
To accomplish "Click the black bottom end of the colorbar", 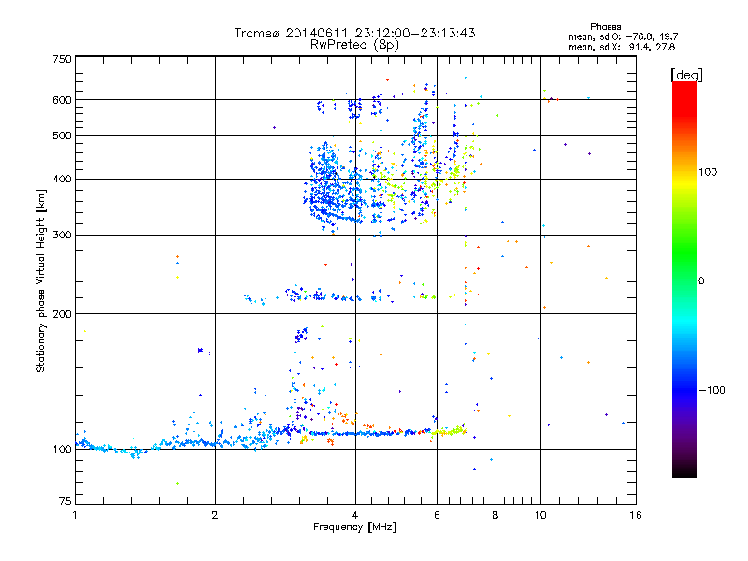I will pos(684,470).
